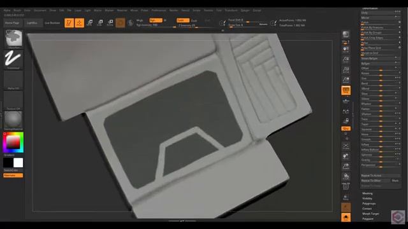Open the Brush menu
This screenshot has height=229, width=408.
(17, 10)
